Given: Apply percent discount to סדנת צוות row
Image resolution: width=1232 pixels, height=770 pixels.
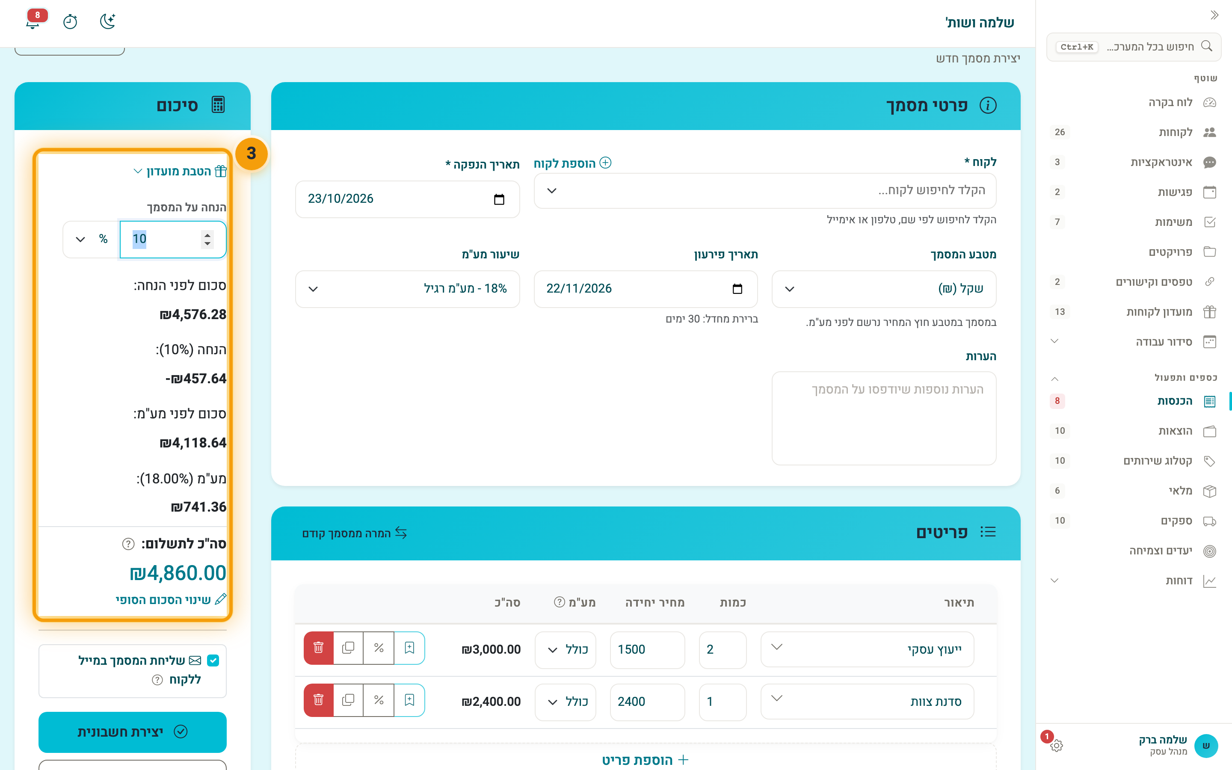Looking at the screenshot, I should coord(379,700).
